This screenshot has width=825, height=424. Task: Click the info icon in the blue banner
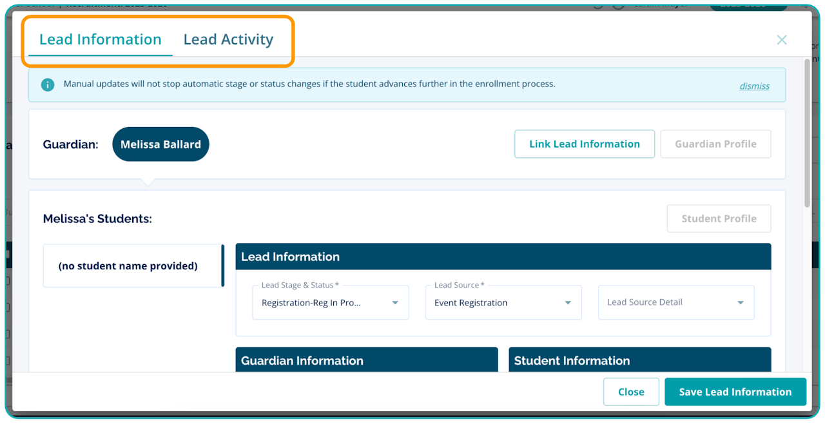(48, 84)
